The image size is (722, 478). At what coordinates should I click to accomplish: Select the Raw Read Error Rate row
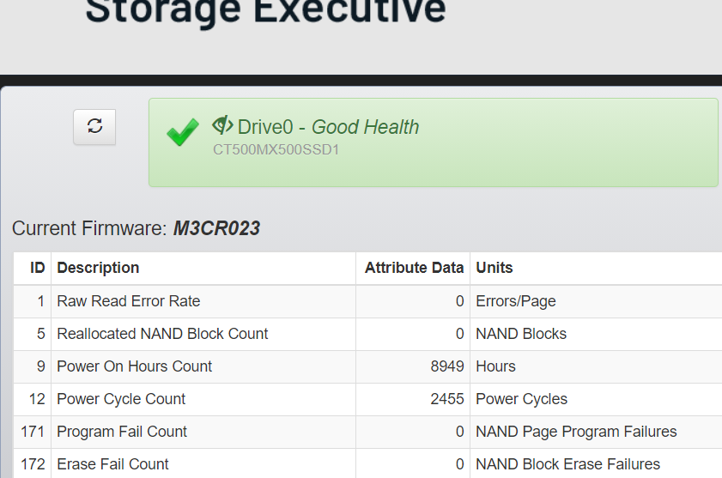[367, 301]
